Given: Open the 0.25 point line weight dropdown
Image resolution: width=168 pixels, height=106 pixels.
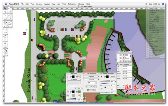Looking at the screenshot, I should tap(74, 80).
